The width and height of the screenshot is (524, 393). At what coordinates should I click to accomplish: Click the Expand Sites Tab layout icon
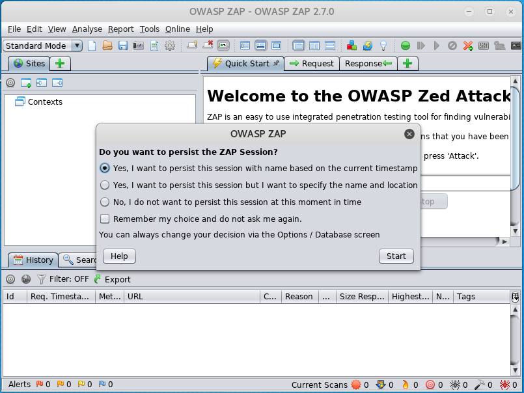tap(245, 46)
